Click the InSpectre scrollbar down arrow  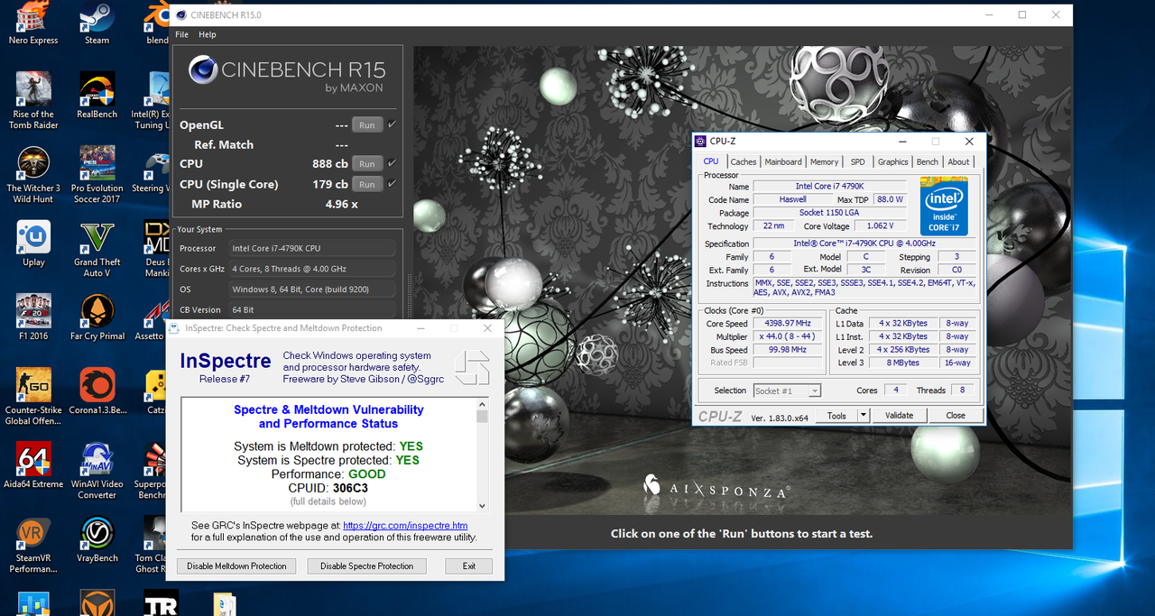(x=482, y=506)
